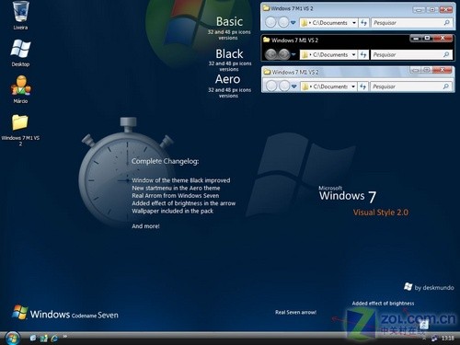The width and height of the screenshot is (460, 345).
Task: Click Forward button in the Black-theme window
Action: [283, 54]
